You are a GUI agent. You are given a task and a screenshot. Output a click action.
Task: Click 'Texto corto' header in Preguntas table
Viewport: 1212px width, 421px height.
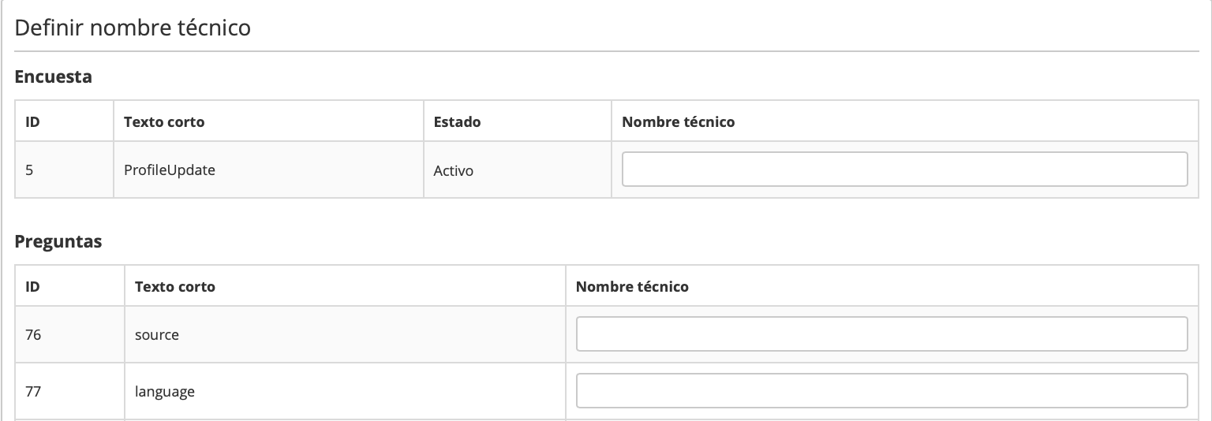click(175, 287)
